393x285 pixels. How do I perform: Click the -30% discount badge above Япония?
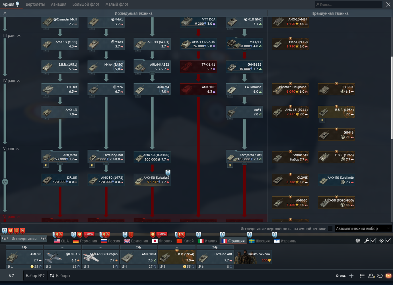[x=162, y=234]
